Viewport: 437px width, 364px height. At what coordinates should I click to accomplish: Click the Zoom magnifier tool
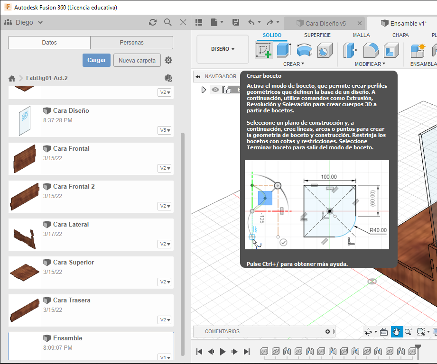(x=409, y=332)
